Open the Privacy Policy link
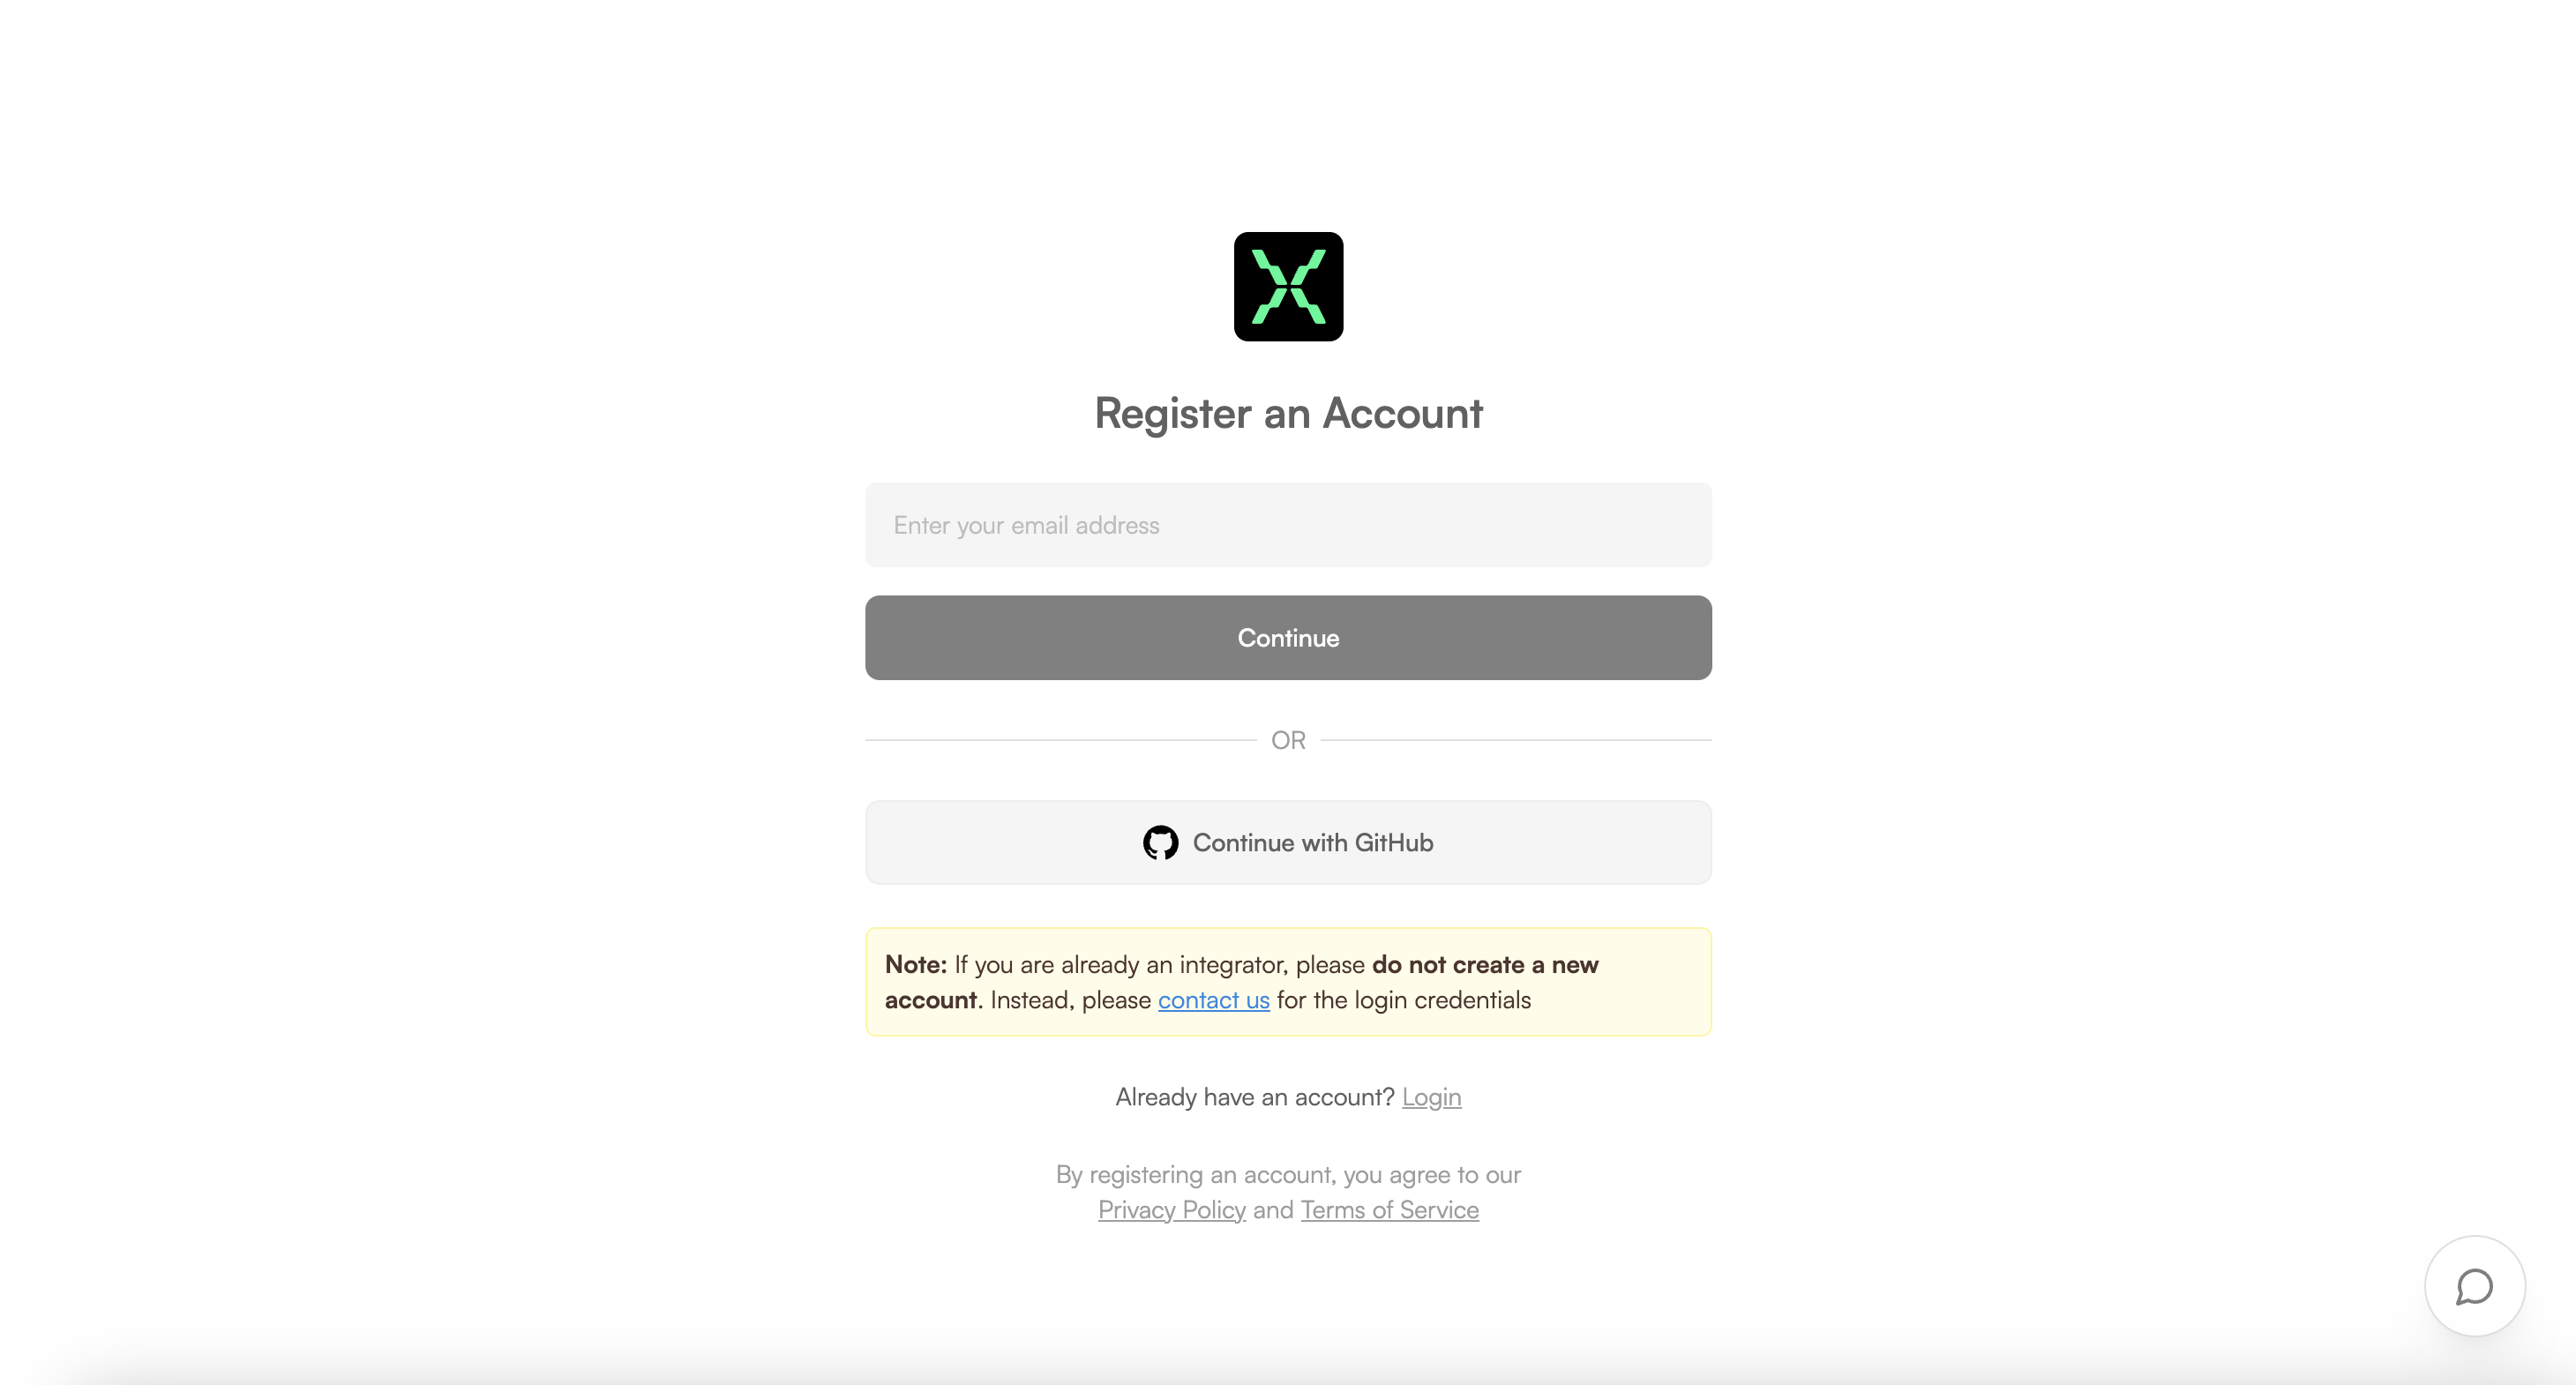The image size is (2576, 1385). [x=1171, y=1209]
